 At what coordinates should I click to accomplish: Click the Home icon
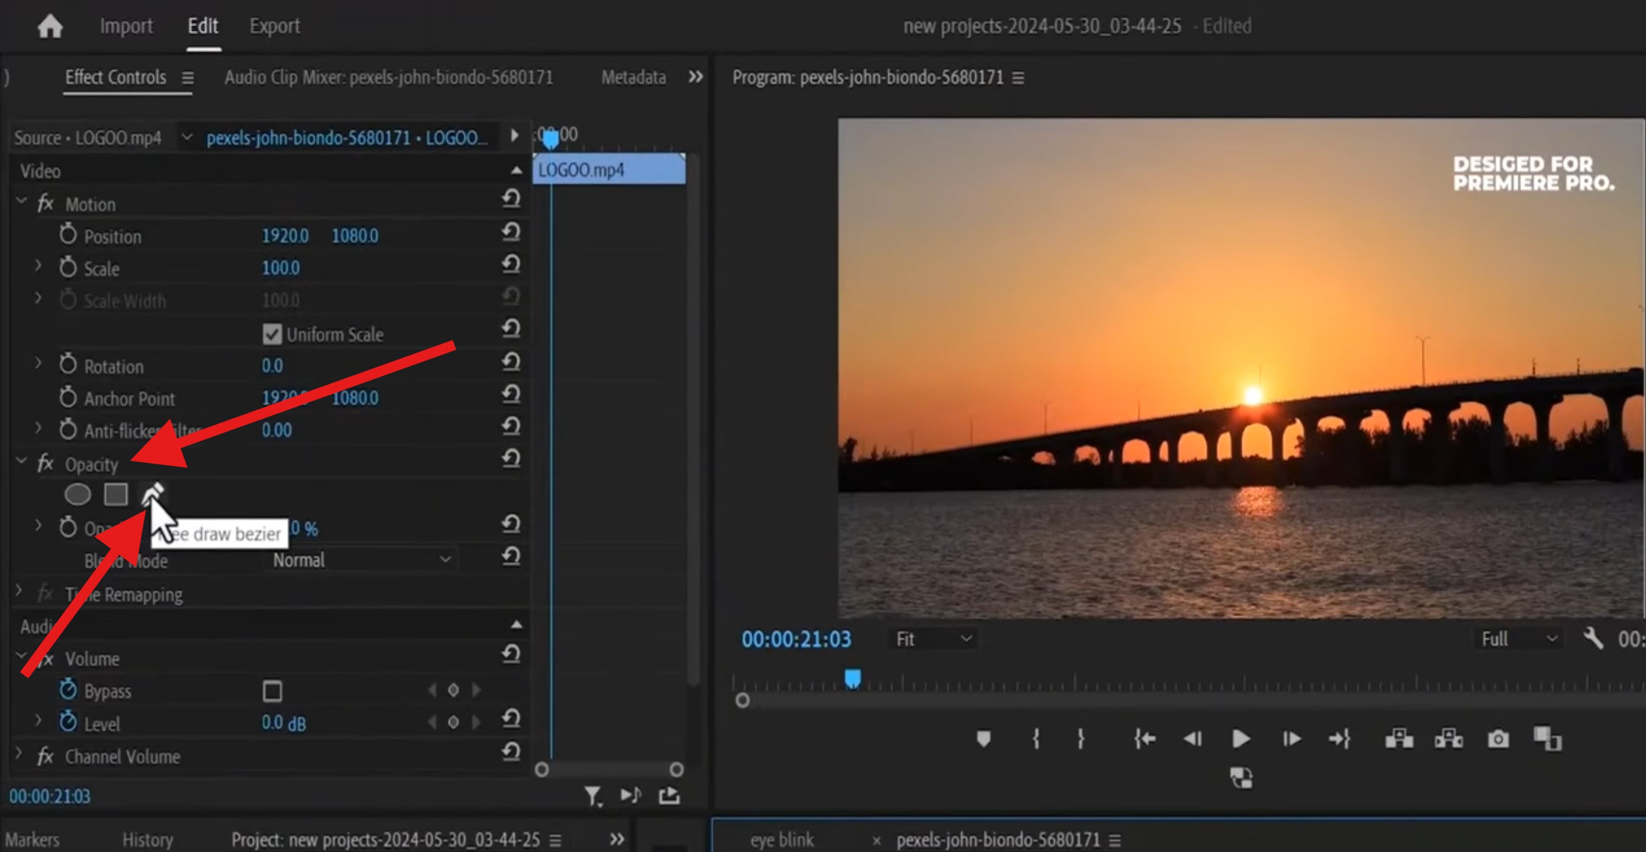click(x=50, y=27)
